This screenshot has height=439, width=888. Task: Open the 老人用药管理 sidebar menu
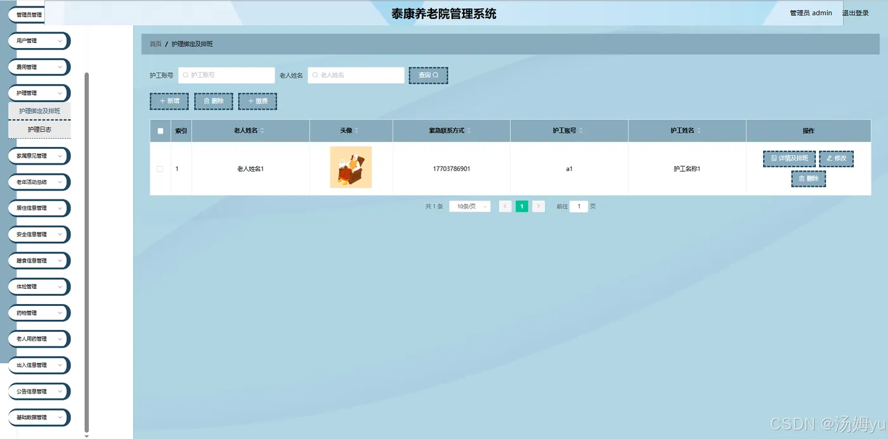point(39,339)
